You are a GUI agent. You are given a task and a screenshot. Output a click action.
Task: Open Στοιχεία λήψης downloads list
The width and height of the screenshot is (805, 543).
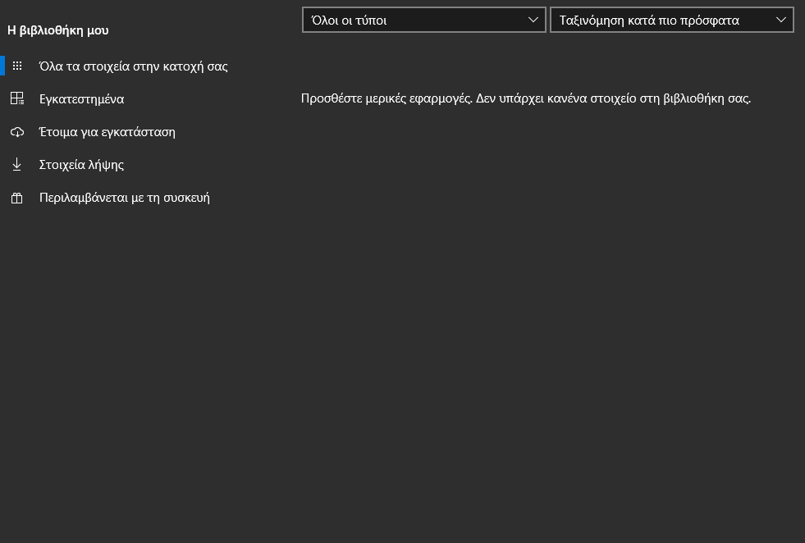point(81,165)
